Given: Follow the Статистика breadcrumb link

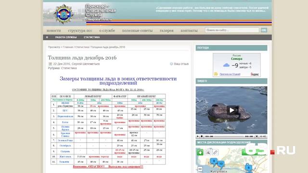Looking at the screenshot, I should click(x=82, y=47).
